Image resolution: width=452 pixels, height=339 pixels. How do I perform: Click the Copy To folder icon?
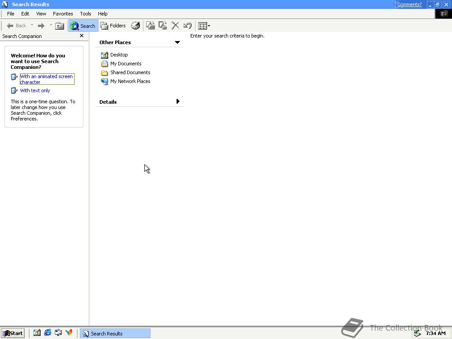(x=162, y=26)
